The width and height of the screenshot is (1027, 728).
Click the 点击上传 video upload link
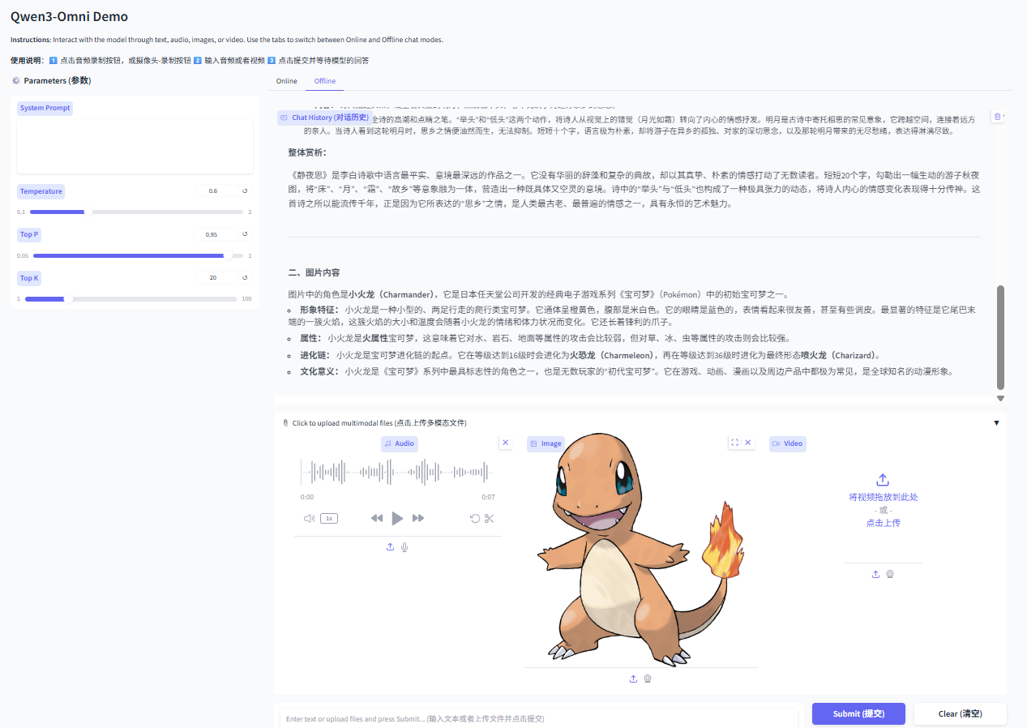[x=883, y=523]
